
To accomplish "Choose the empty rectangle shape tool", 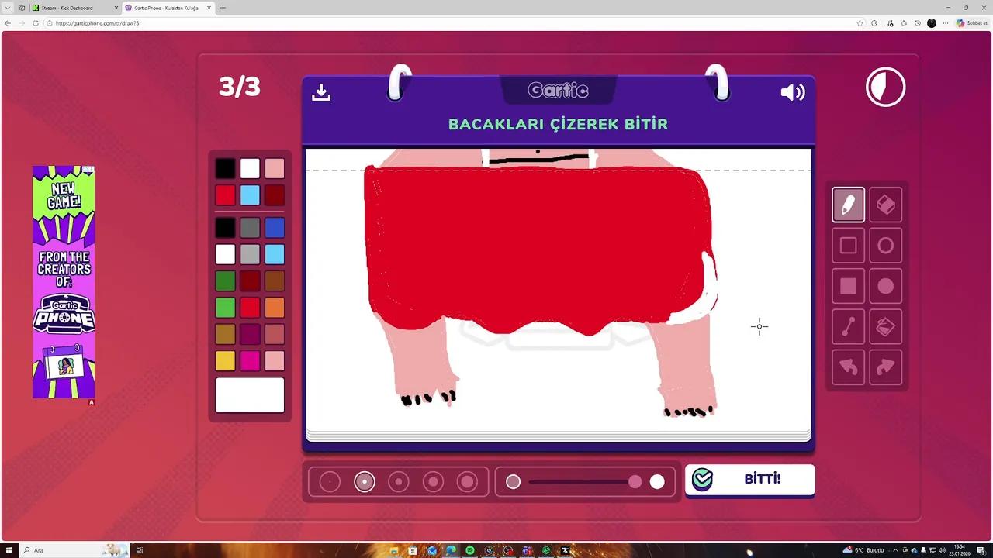I will click(848, 246).
